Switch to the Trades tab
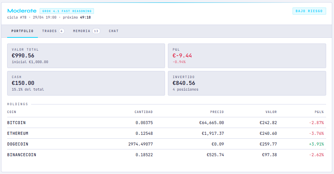The image size is (334, 174). pos(53,31)
